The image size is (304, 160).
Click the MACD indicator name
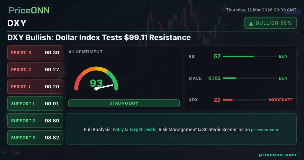click(x=195, y=78)
